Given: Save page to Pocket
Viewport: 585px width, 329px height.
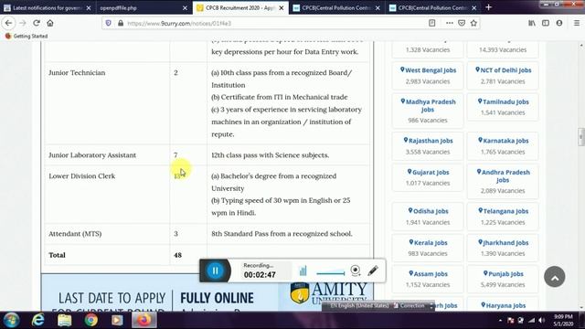Looking at the screenshot, I should coord(462,23).
